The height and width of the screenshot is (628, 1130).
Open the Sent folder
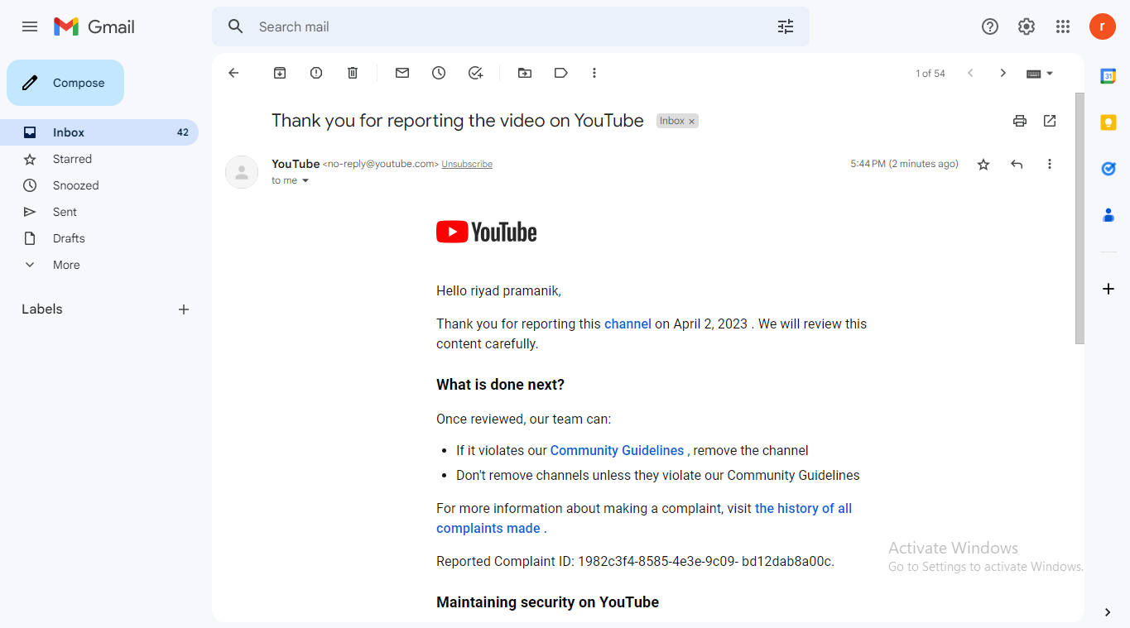[x=65, y=212]
